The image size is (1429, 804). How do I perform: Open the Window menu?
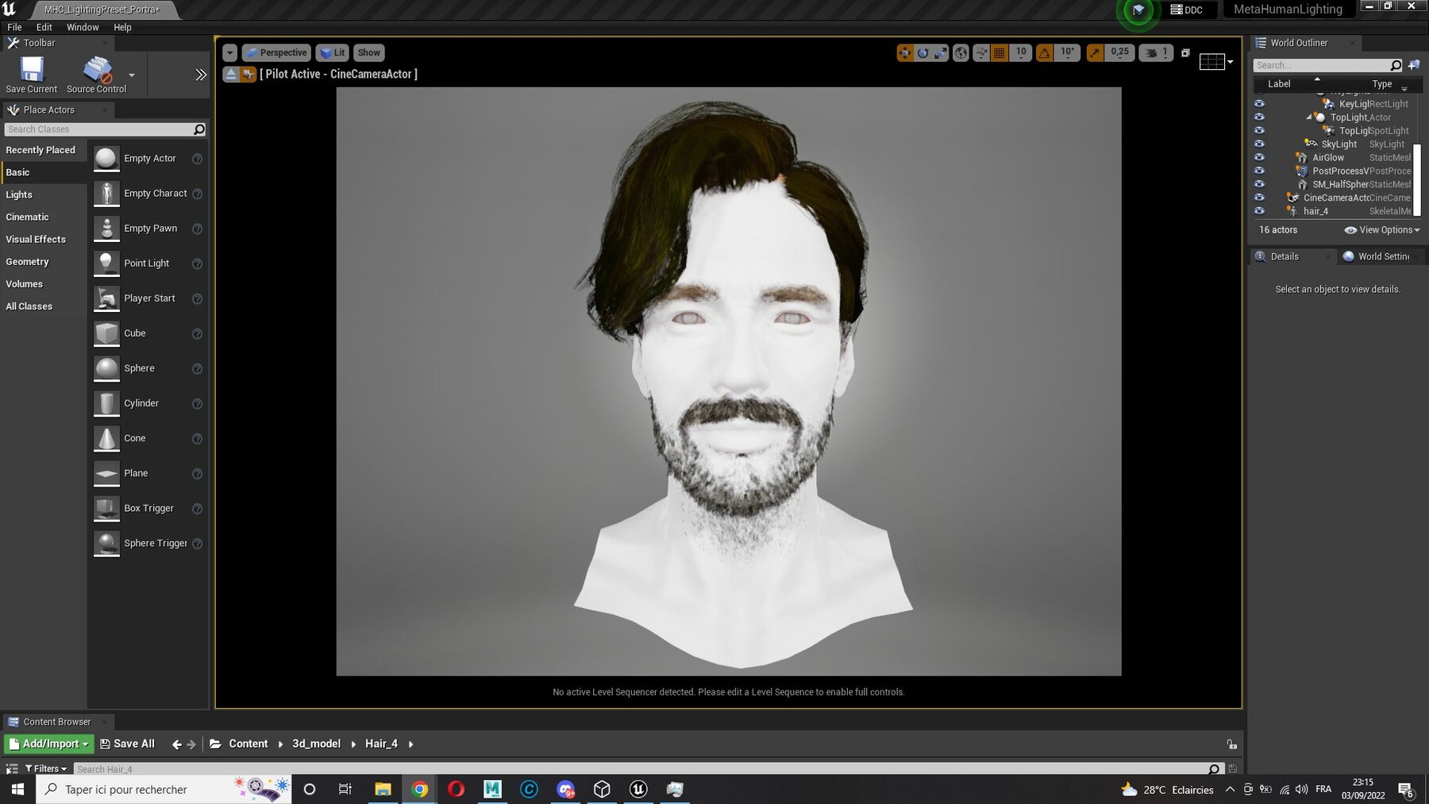pyautogui.click(x=83, y=27)
